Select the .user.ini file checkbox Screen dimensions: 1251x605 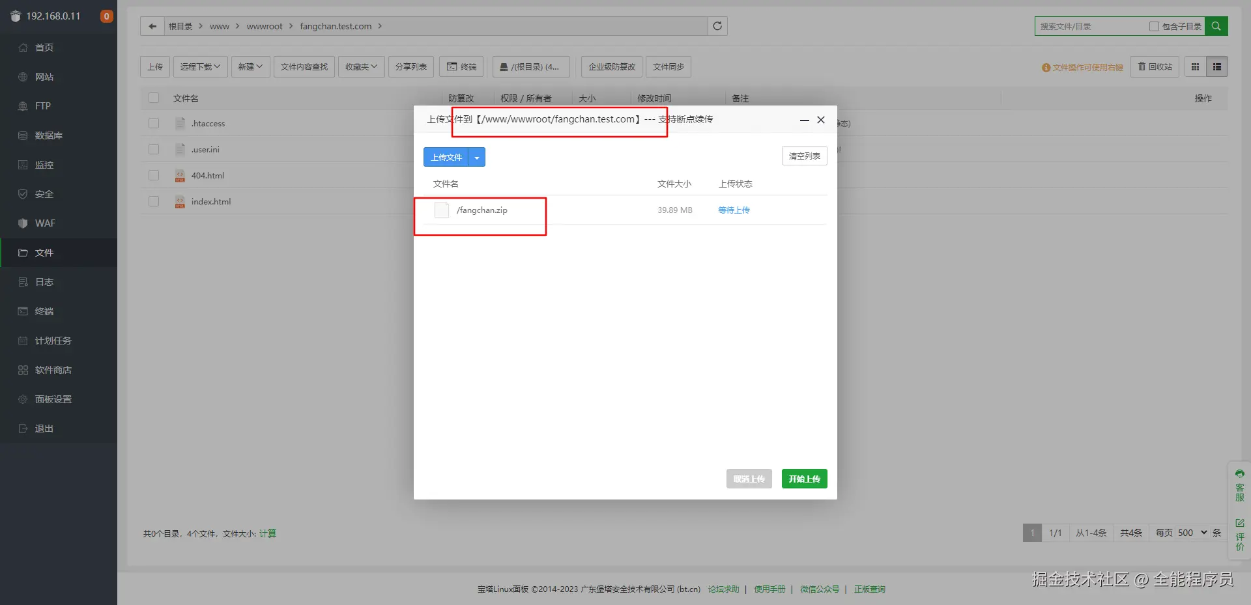coord(154,149)
